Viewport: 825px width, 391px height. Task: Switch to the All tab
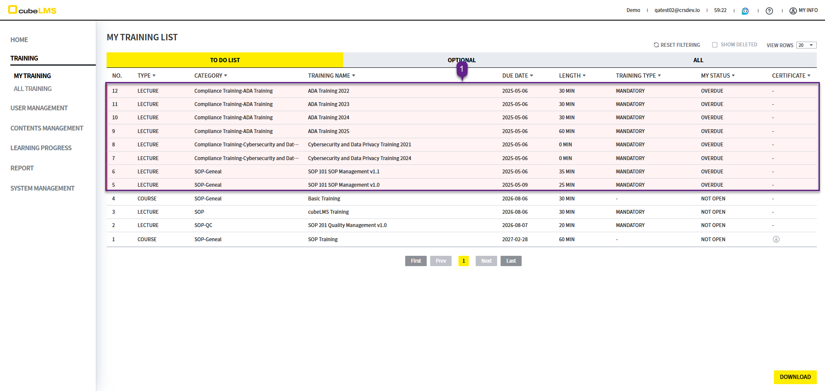tap(698, 60)
